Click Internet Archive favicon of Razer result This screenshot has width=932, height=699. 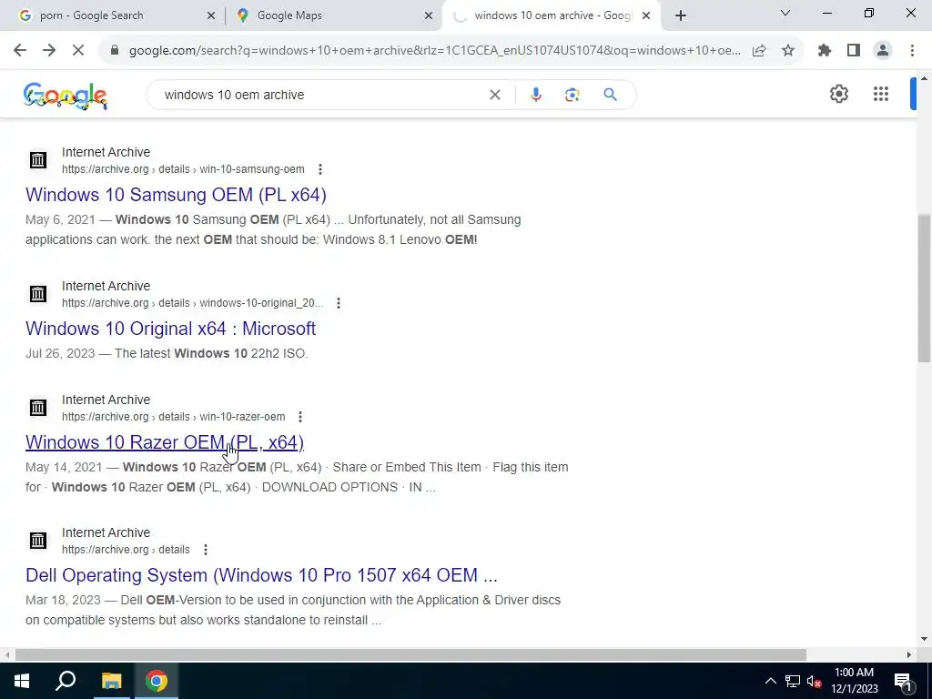(38, 407)
